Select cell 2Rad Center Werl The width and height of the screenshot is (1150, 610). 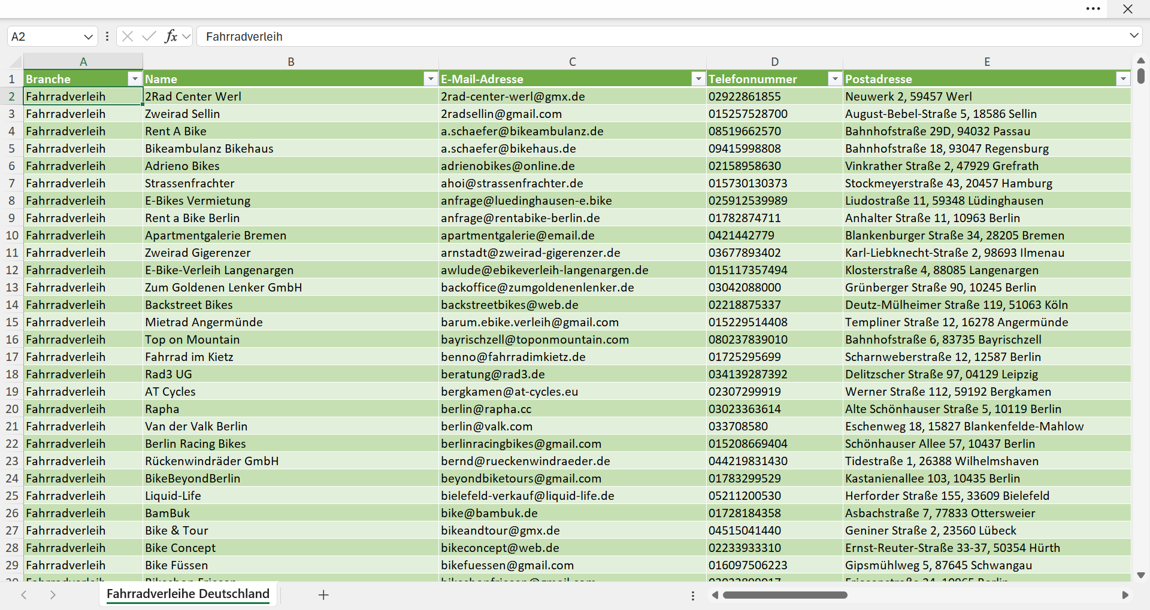pyautogui.click(x=291, y=96)
